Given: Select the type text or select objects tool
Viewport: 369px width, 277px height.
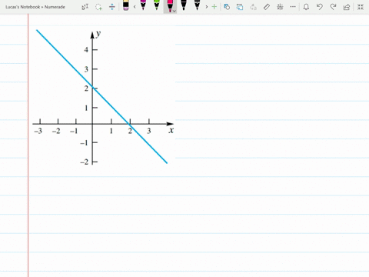Looking at the screenshot, I should point(85,7).
